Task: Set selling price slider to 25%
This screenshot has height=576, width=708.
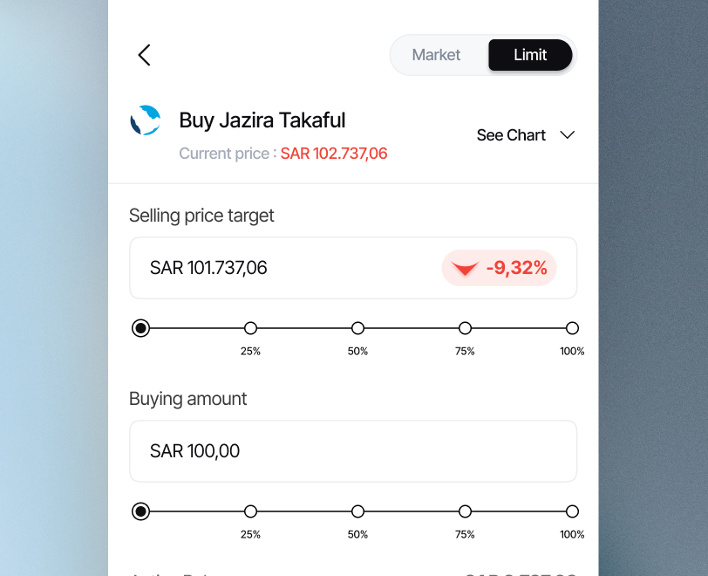Action: pyautogui.click(x=251, y=328)
